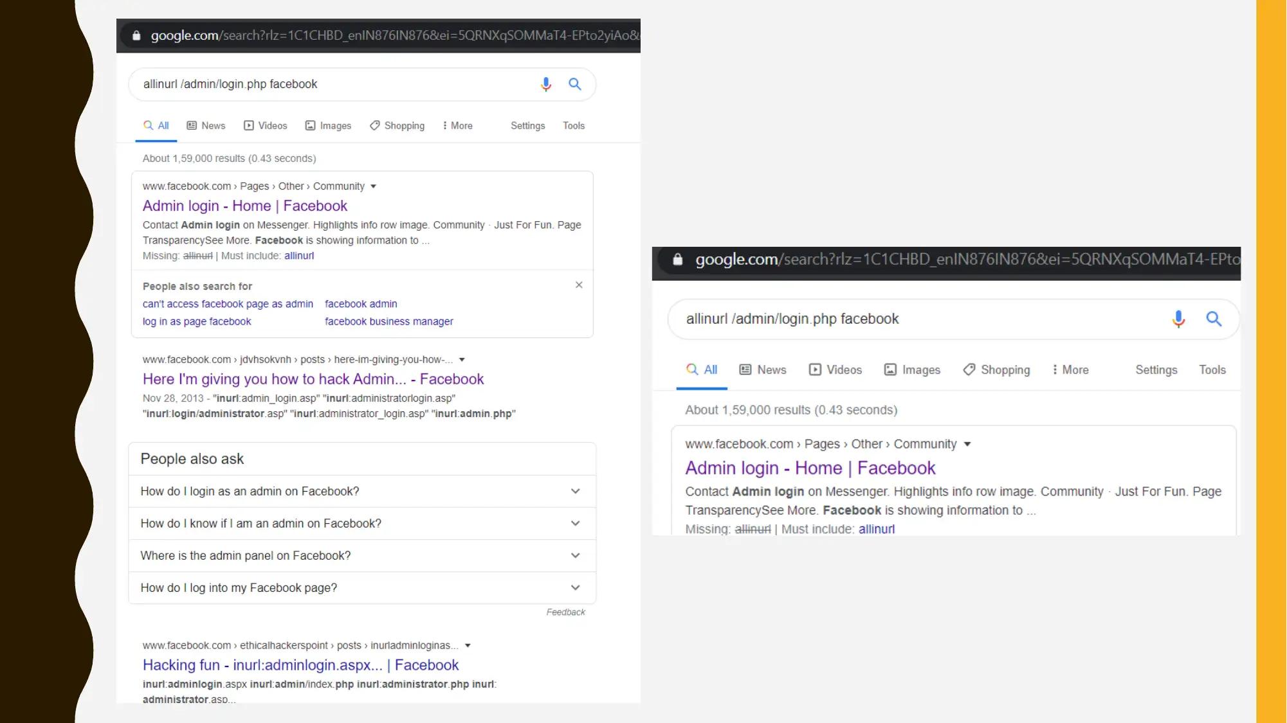Click the Feedback link below People also ask
Viewport: 1287px width, 723px height.
coord(565,612)
